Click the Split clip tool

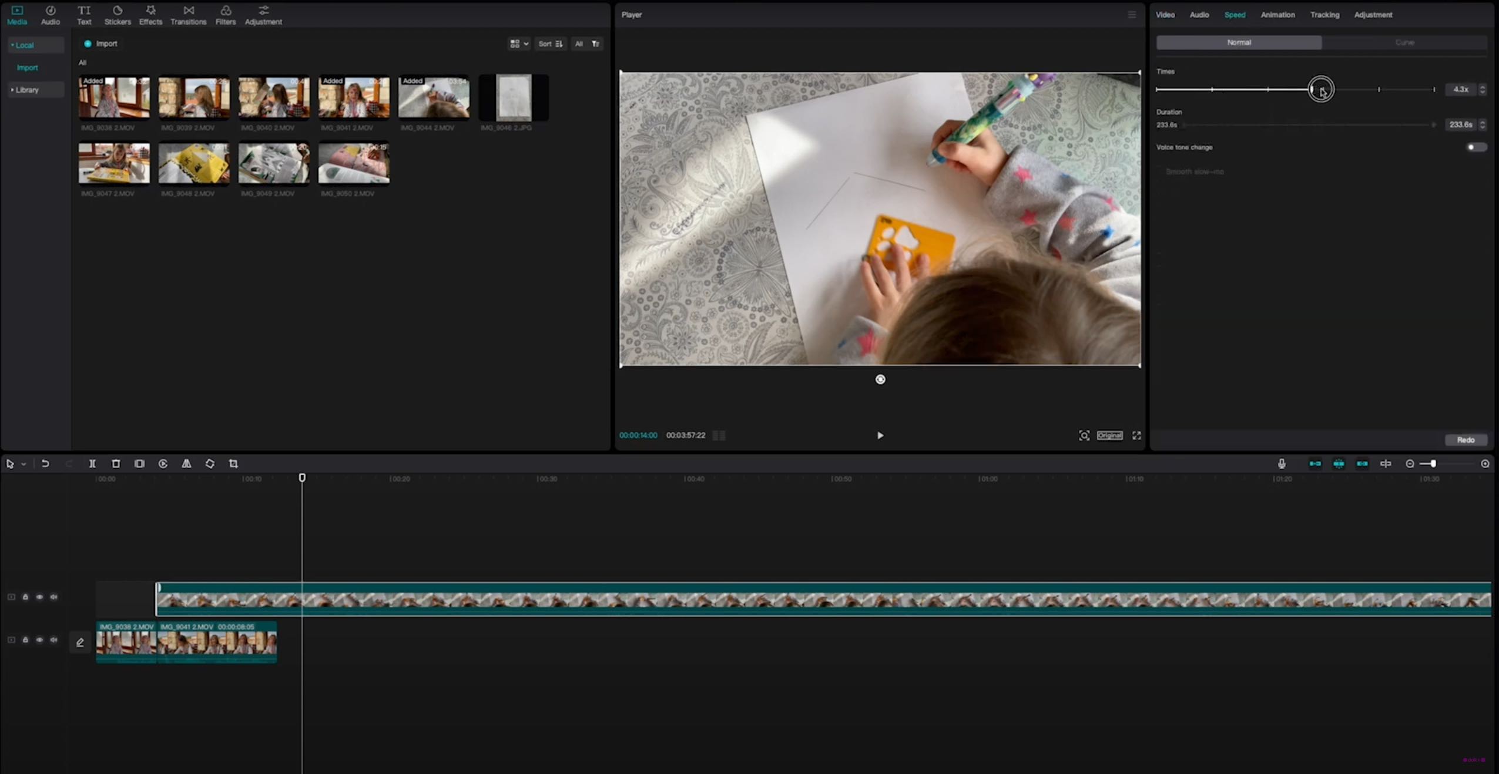(92, 464)
